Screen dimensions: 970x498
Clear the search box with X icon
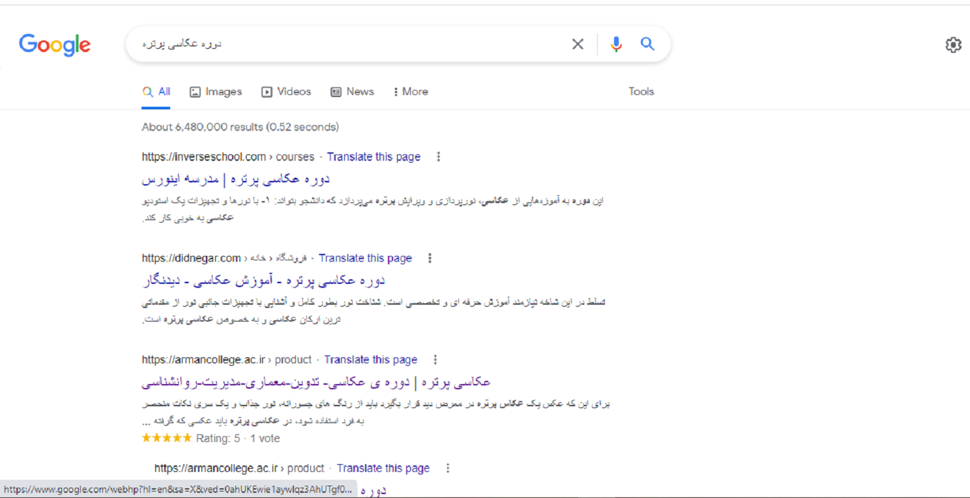(x=578, y=44)
